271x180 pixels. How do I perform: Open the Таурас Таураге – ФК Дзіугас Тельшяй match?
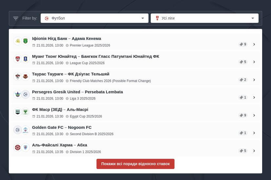click(70, 74)
